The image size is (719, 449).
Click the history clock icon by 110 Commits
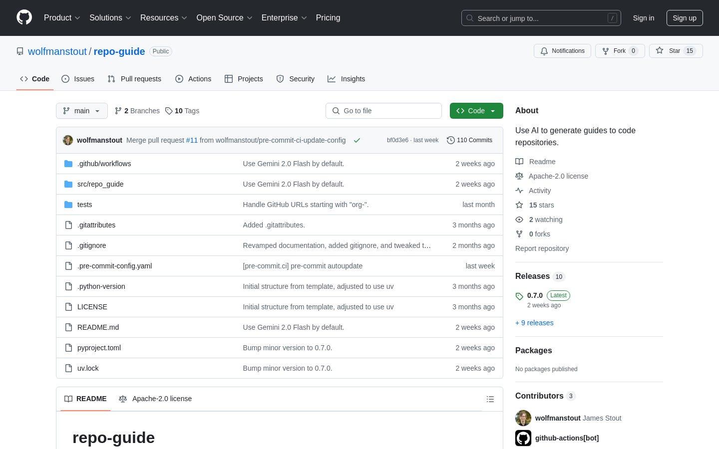coord(451,140)
